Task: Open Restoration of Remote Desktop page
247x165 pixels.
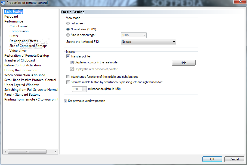Action: 27,55
